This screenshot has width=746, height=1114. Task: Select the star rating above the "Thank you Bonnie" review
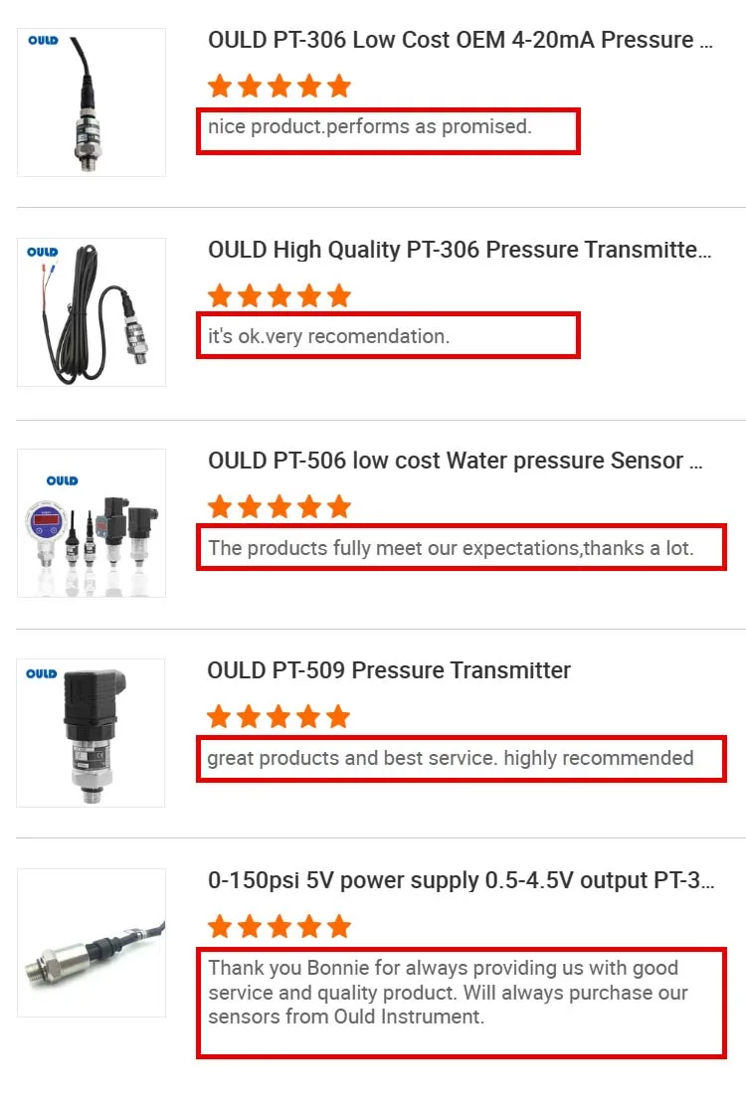(280, 927)
